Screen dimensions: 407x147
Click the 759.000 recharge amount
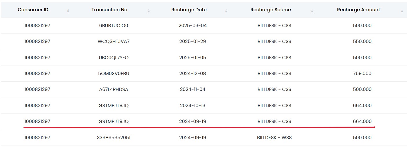[x=362, y=73]
